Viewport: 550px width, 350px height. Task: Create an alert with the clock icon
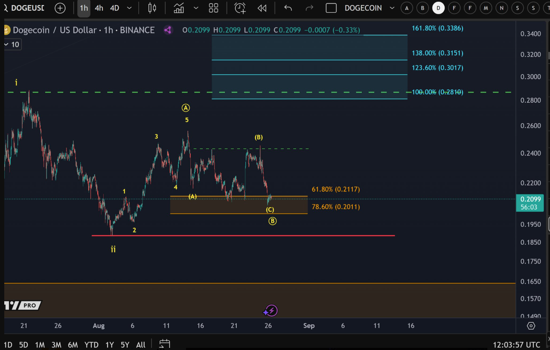(x=240, y=8)
